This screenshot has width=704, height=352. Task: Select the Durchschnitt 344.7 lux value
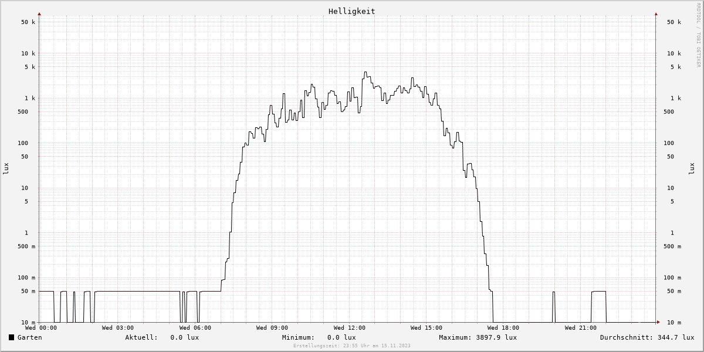click(676, 337)
